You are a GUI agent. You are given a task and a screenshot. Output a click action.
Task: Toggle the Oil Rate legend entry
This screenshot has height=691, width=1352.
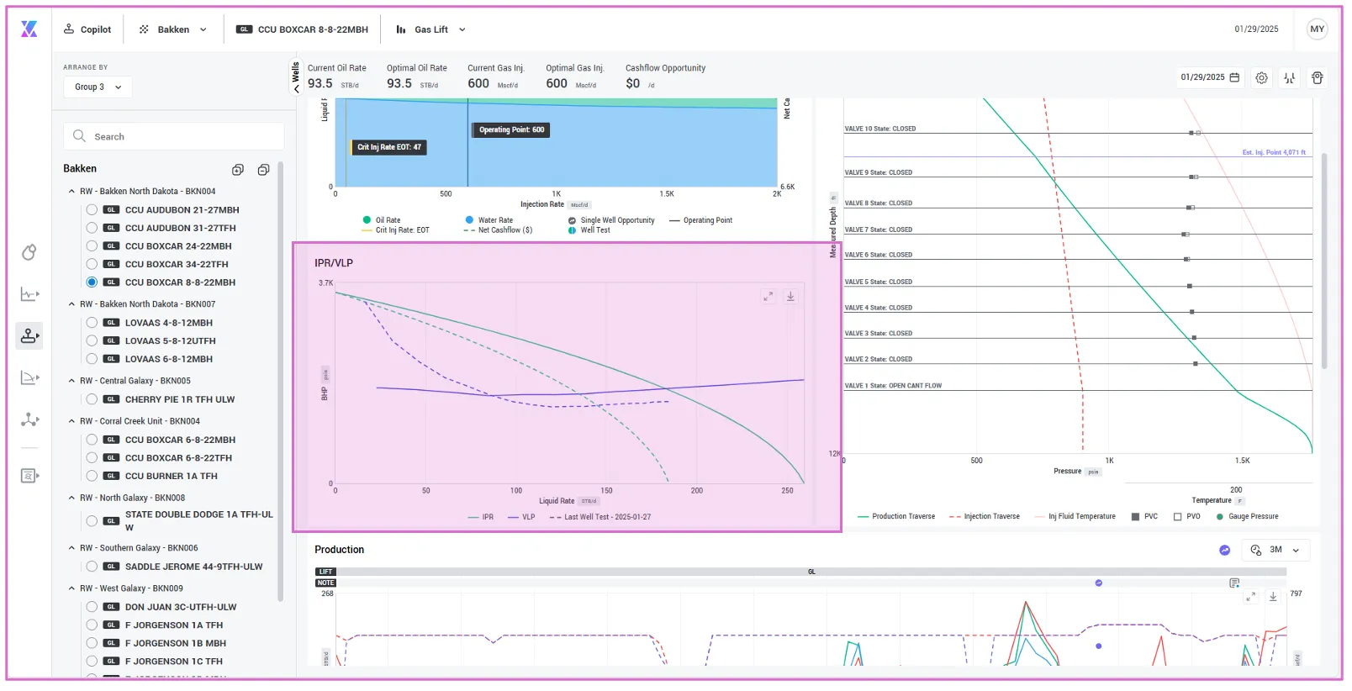(382, 220)
